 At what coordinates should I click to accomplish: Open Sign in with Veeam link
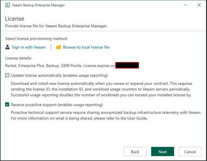[29, 47]
